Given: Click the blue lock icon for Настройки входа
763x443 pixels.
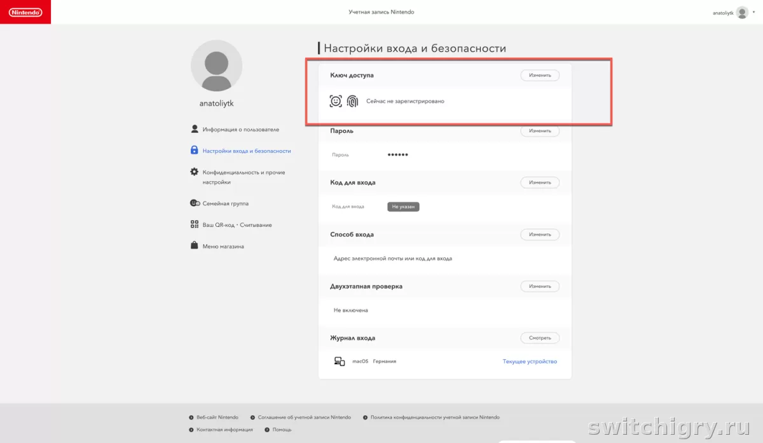Looking at the screenshot, I should (x=193, y=150).
